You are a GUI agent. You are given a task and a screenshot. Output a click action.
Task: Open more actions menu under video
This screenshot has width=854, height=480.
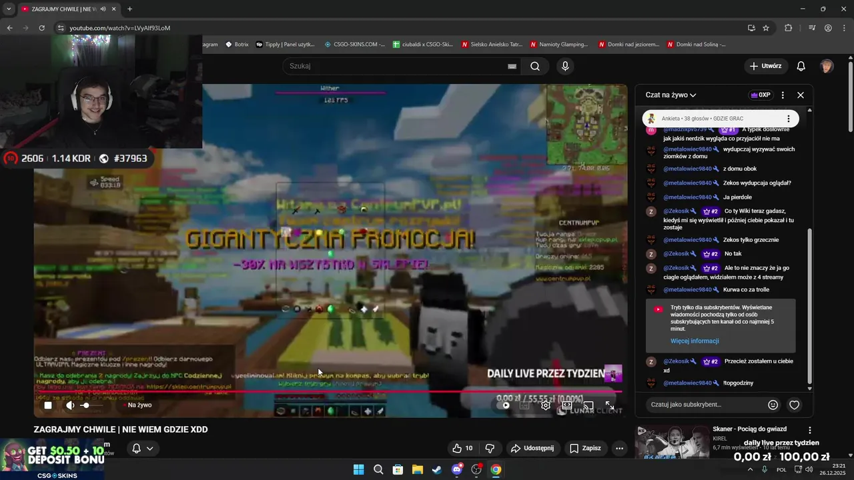coord(619,448)
